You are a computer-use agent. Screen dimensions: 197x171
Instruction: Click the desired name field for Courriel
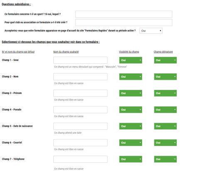click(x=80, y=142)
